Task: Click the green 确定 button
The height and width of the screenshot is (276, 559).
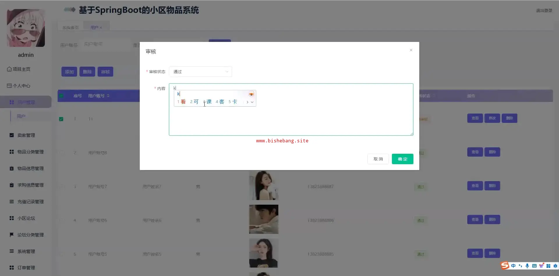Action: [402, 159]
